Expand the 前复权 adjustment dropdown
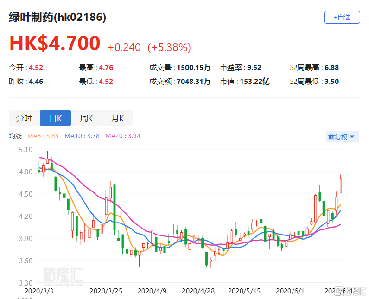The image size is (369, 299). (343, 137)
